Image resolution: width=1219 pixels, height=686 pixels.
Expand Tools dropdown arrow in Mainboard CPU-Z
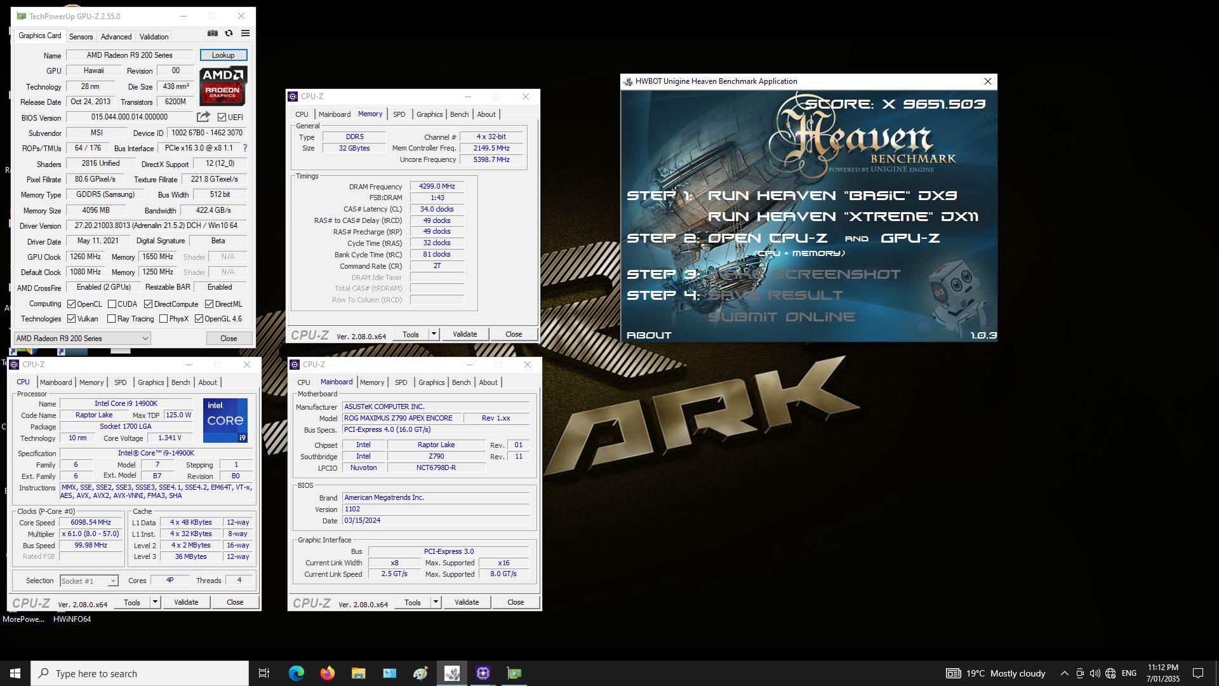point(436,602)
